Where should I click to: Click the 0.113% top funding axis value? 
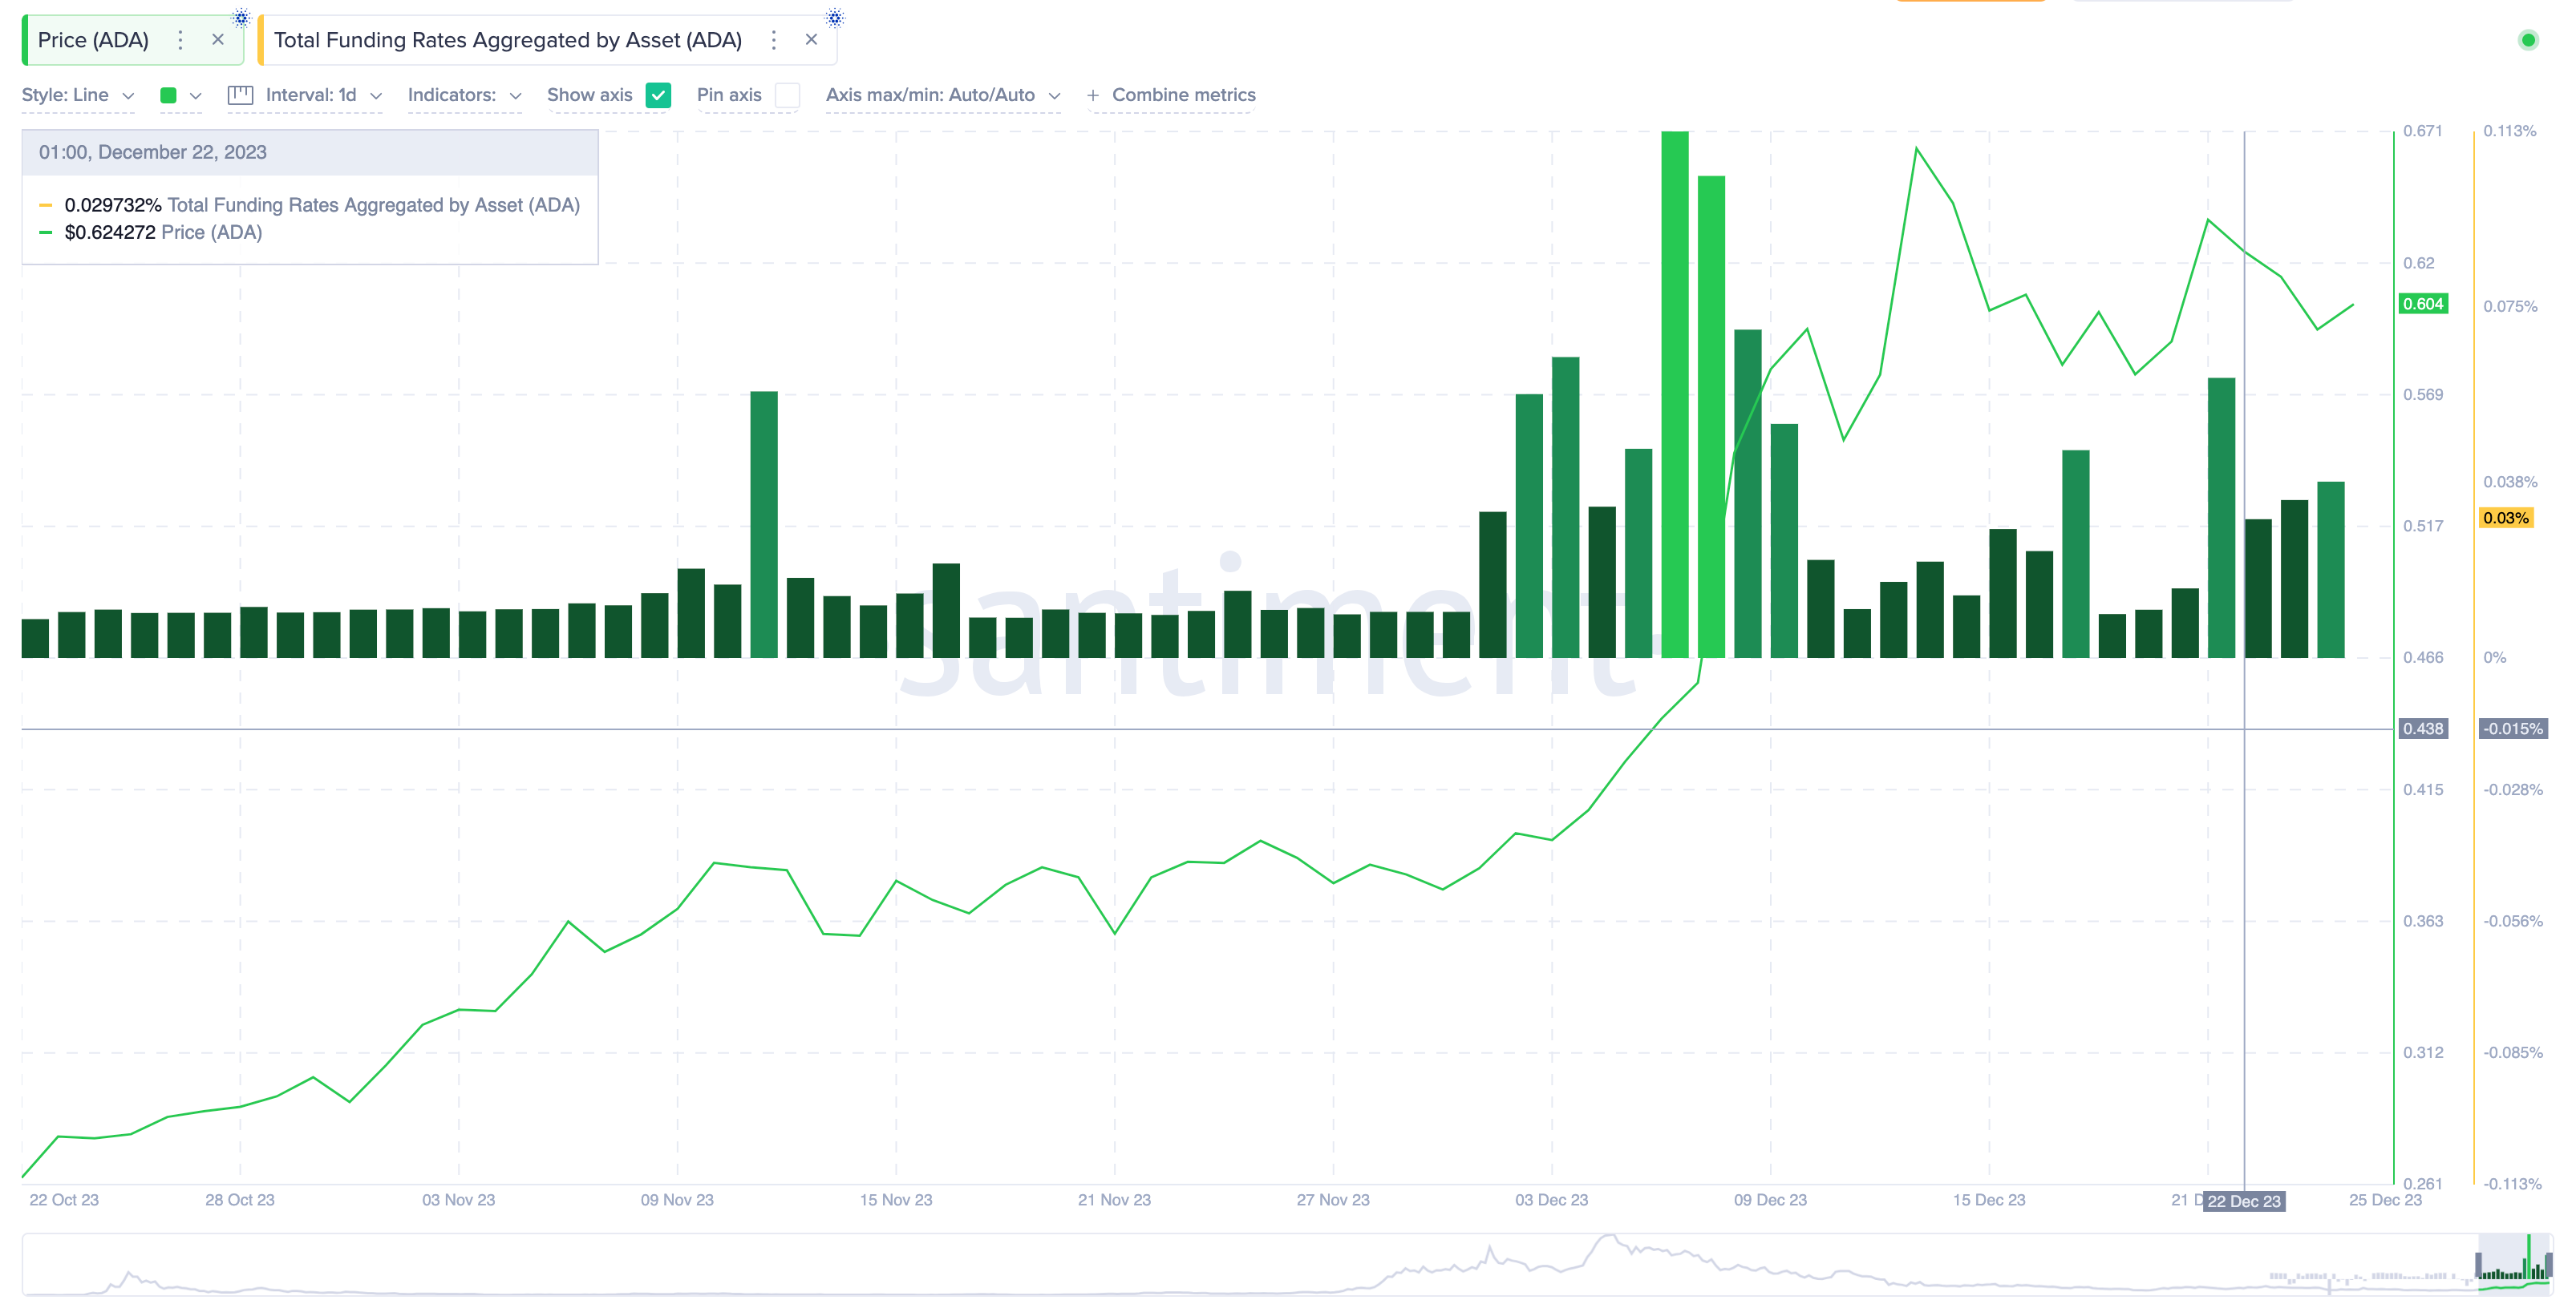2510,131
